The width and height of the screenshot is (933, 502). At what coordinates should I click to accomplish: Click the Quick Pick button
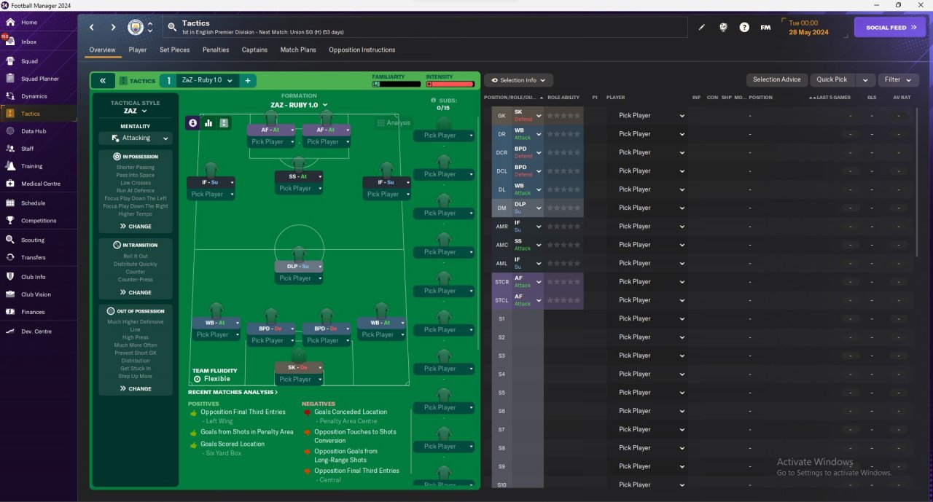[x=832, y=80]
